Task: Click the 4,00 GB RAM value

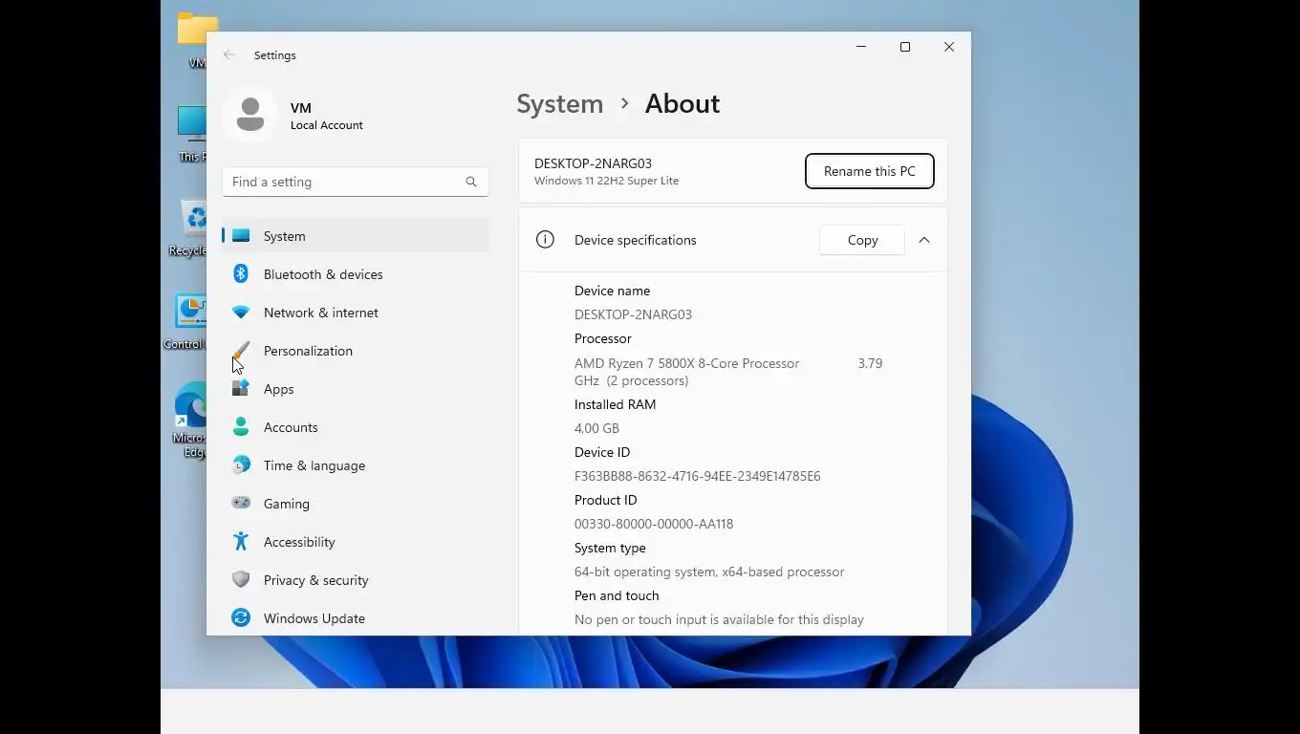Action: (596, 428)
